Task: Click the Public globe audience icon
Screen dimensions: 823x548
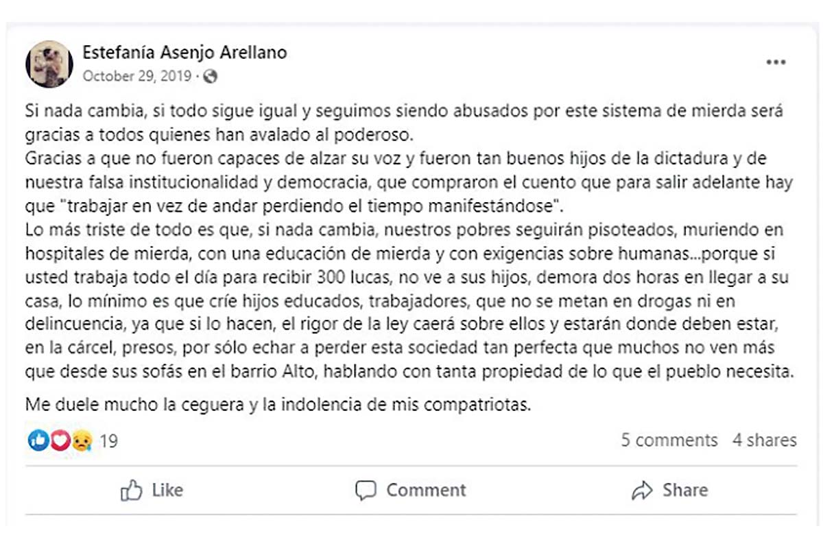Action: click(x=211, y=76)
